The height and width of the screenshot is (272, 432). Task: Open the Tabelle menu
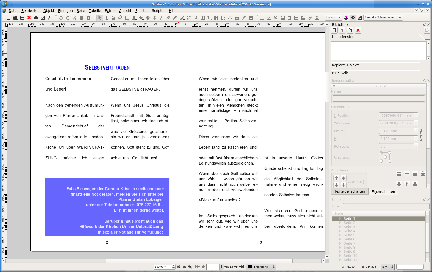(x=95, y=11)
